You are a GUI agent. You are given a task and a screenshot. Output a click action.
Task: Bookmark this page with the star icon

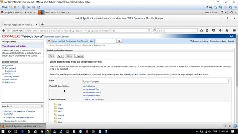click(x=202, y=31)
